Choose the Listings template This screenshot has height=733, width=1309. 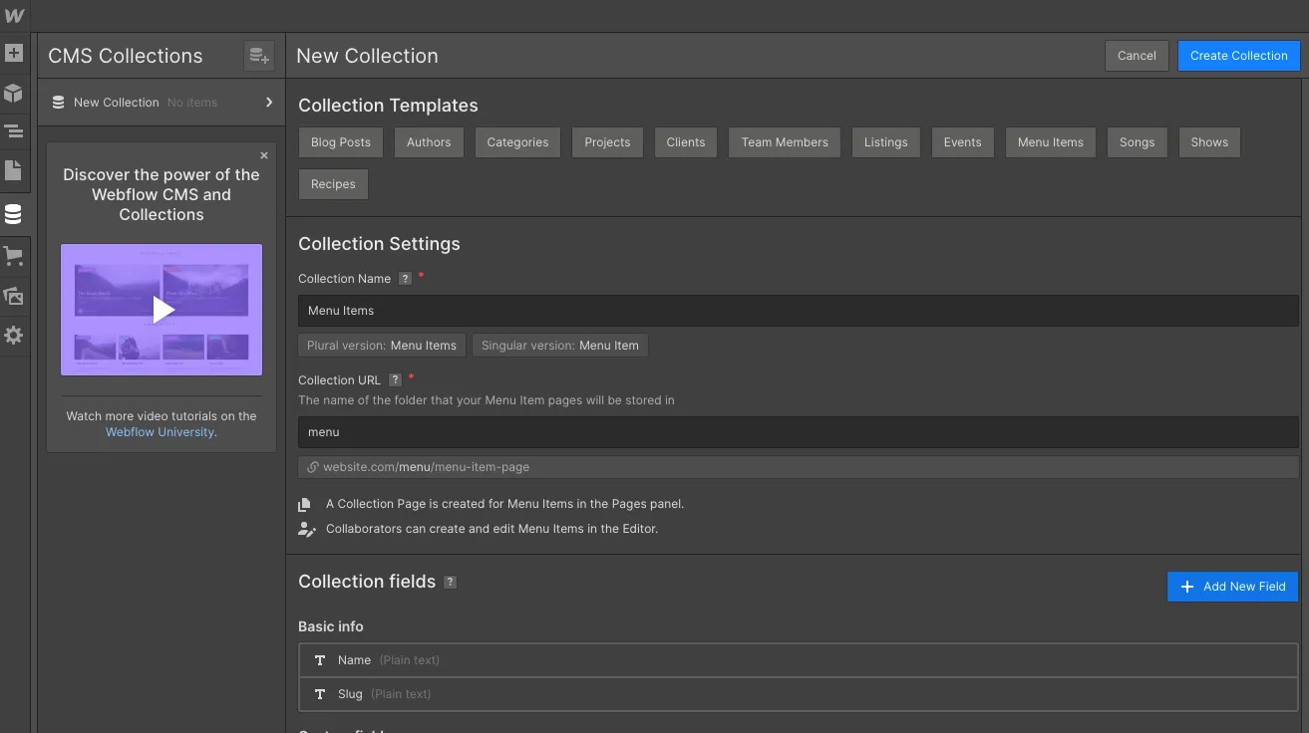click(x=886, y=142)
